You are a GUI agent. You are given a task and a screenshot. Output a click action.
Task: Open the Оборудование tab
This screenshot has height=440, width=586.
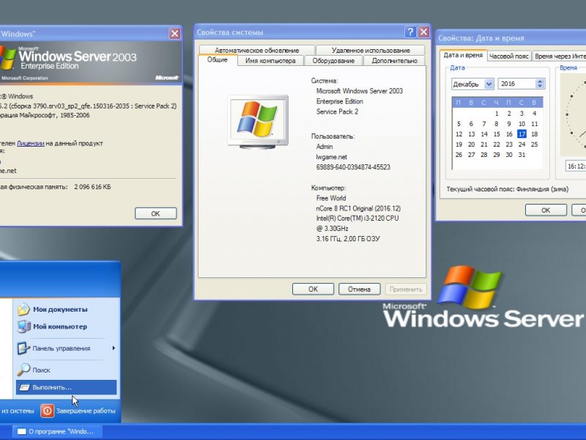tap(333, 61)
